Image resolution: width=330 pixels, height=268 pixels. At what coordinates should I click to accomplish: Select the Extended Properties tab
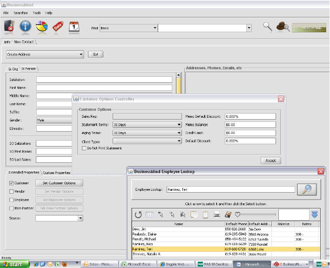tap(24, 172)
